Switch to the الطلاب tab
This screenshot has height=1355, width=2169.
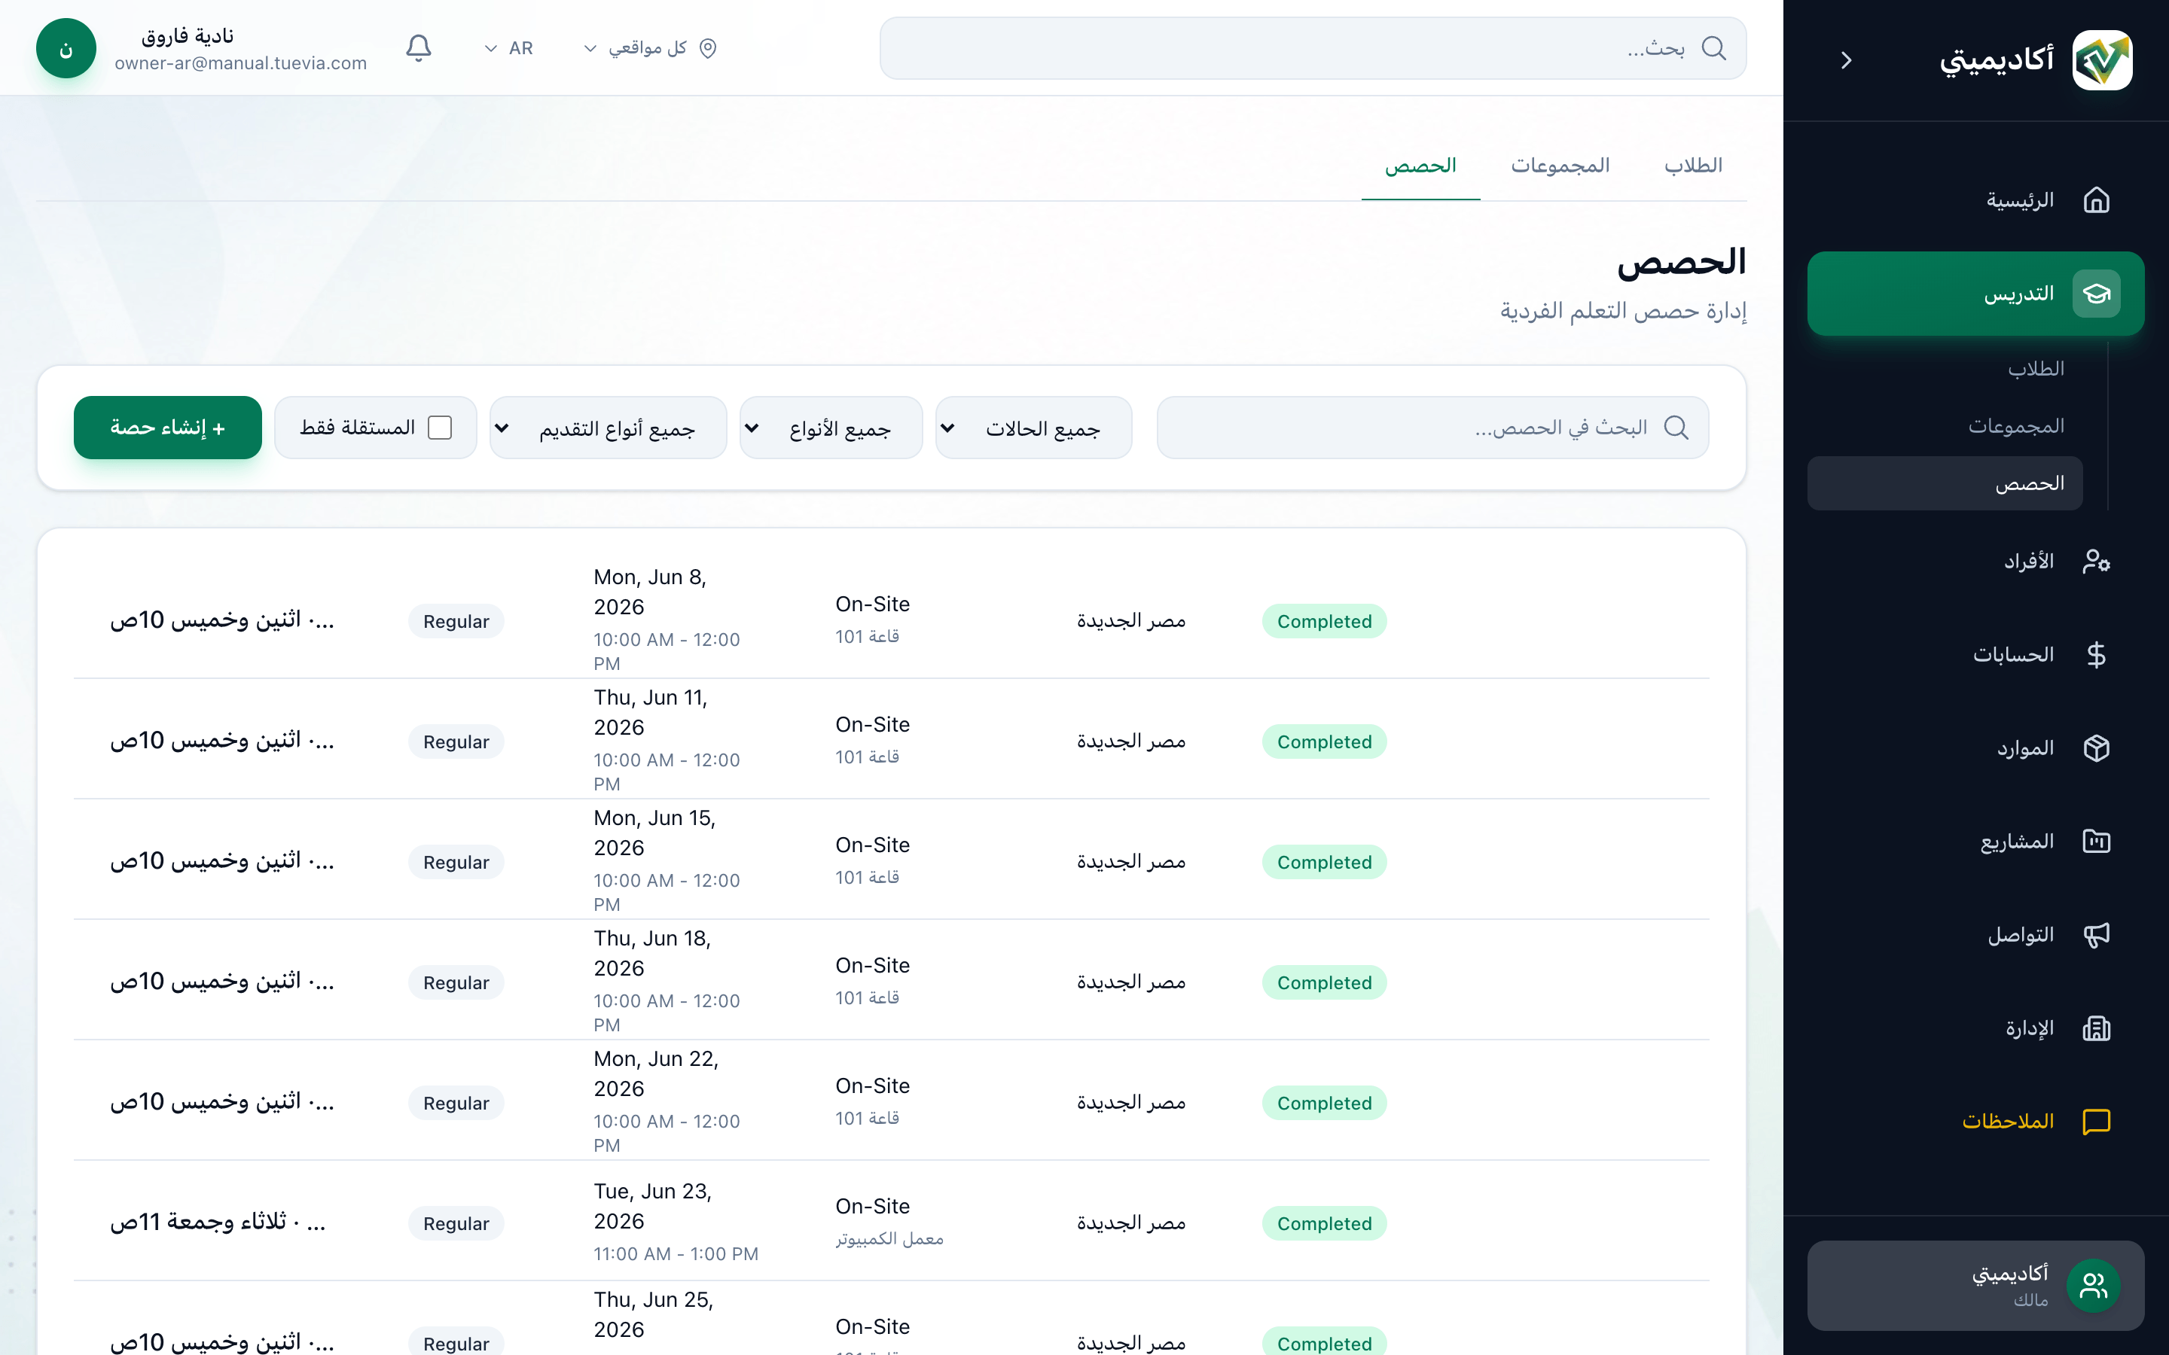pyautogui.click(x=1693, y=166)
